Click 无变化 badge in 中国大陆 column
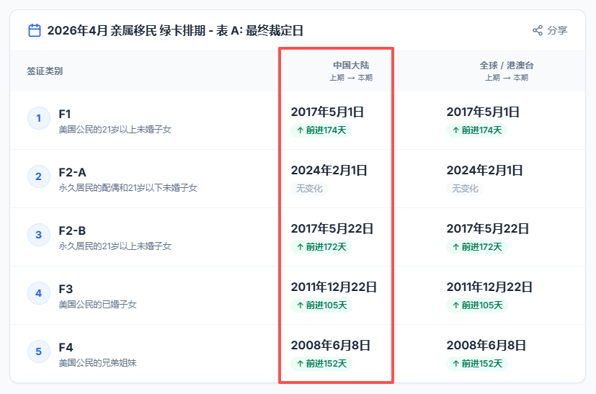Screen dimensions: 596x394 (309, 189)
